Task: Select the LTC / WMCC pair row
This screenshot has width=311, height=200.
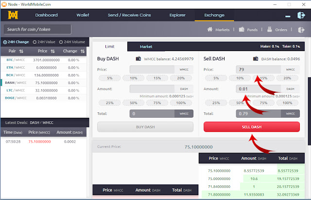Action: pyautogui.click(x=43, y=91)
